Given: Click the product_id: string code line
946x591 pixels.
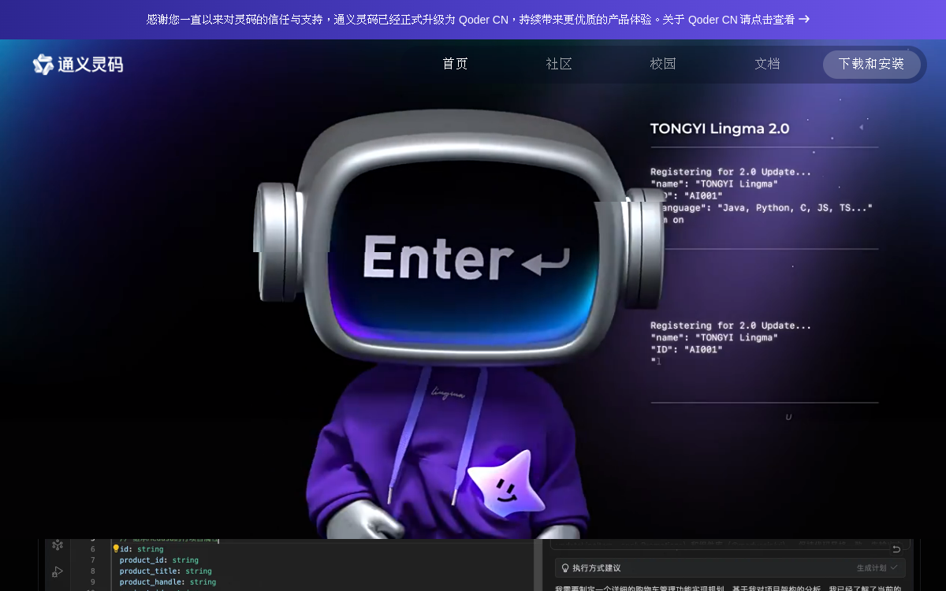Looking at the screenshot, I should coord(159,560).
